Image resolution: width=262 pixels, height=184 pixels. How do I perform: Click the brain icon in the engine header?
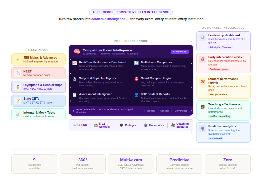(77, 51)
